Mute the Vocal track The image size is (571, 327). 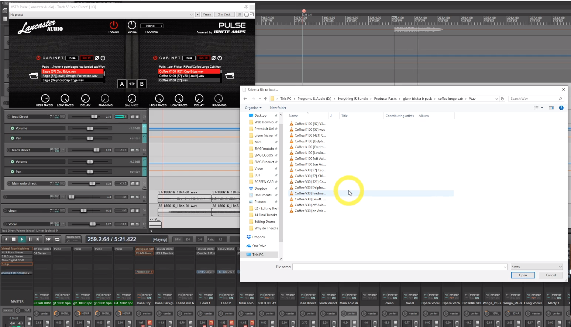coord(133,224)
